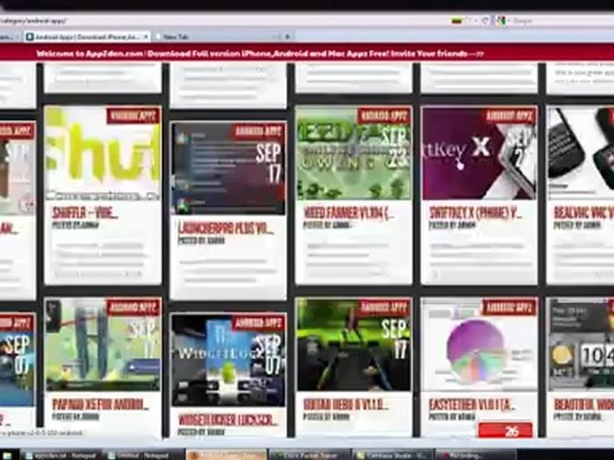Click Android Appz badge on Papaya card
Screen dimensions: 614x460
(133, 307)
